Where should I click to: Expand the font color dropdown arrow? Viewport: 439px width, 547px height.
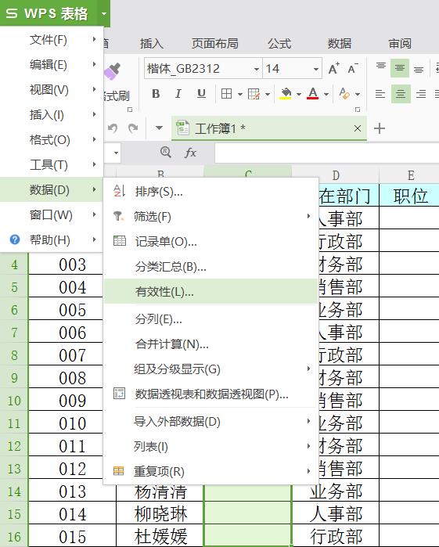click(326, 94)
